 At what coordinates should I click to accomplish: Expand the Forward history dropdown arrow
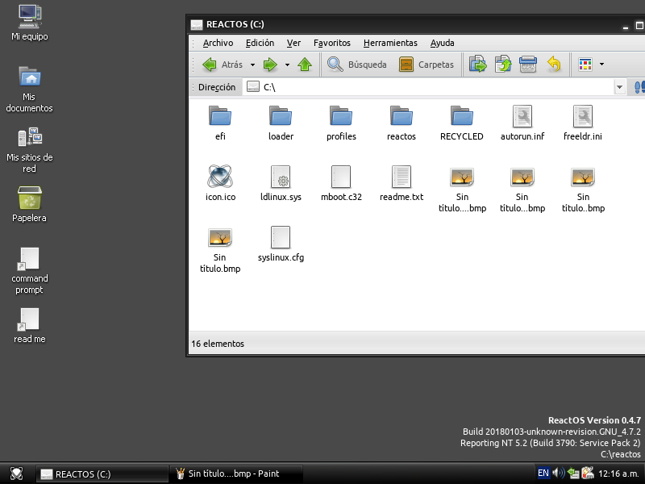click(287, 65)
